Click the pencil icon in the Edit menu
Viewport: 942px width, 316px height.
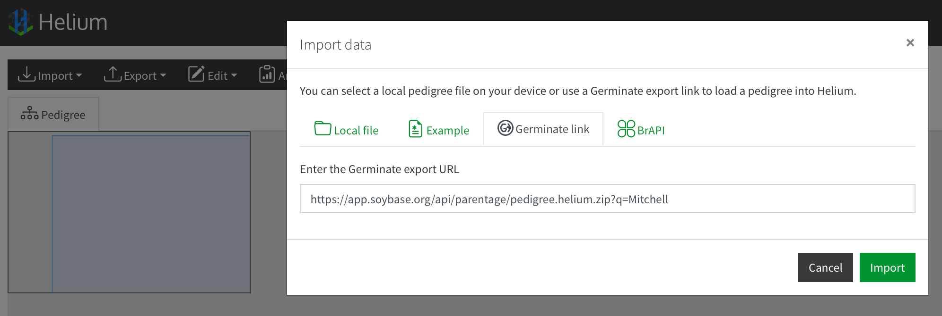[x=196, y=75]
